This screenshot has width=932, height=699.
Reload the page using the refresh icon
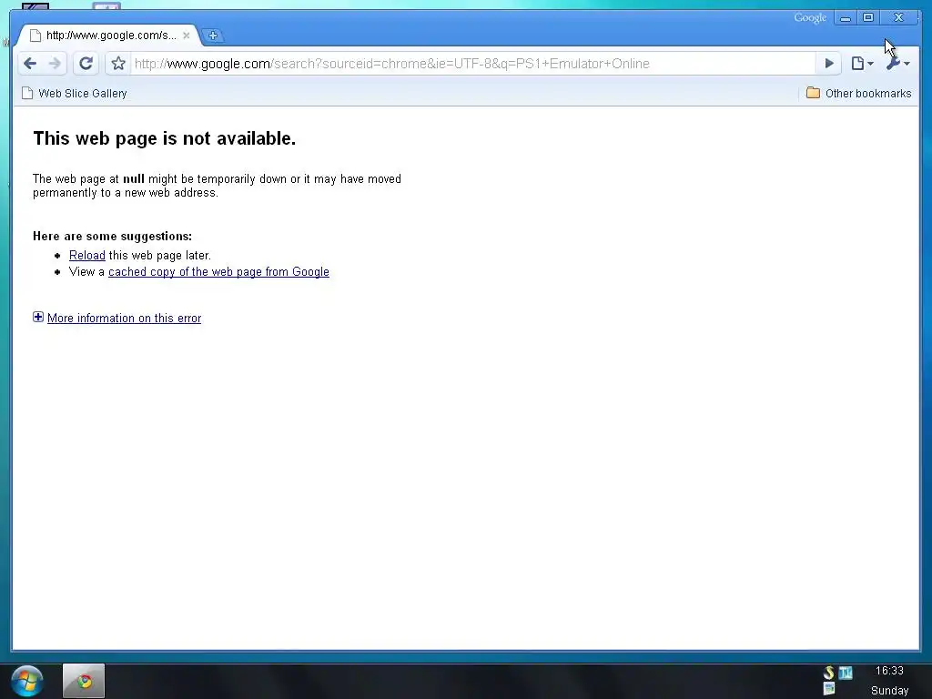pyautogui.click(x=86, y=64)
